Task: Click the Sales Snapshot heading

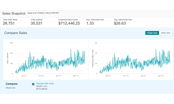Action: pyautogui.click(x=14, y=13)
